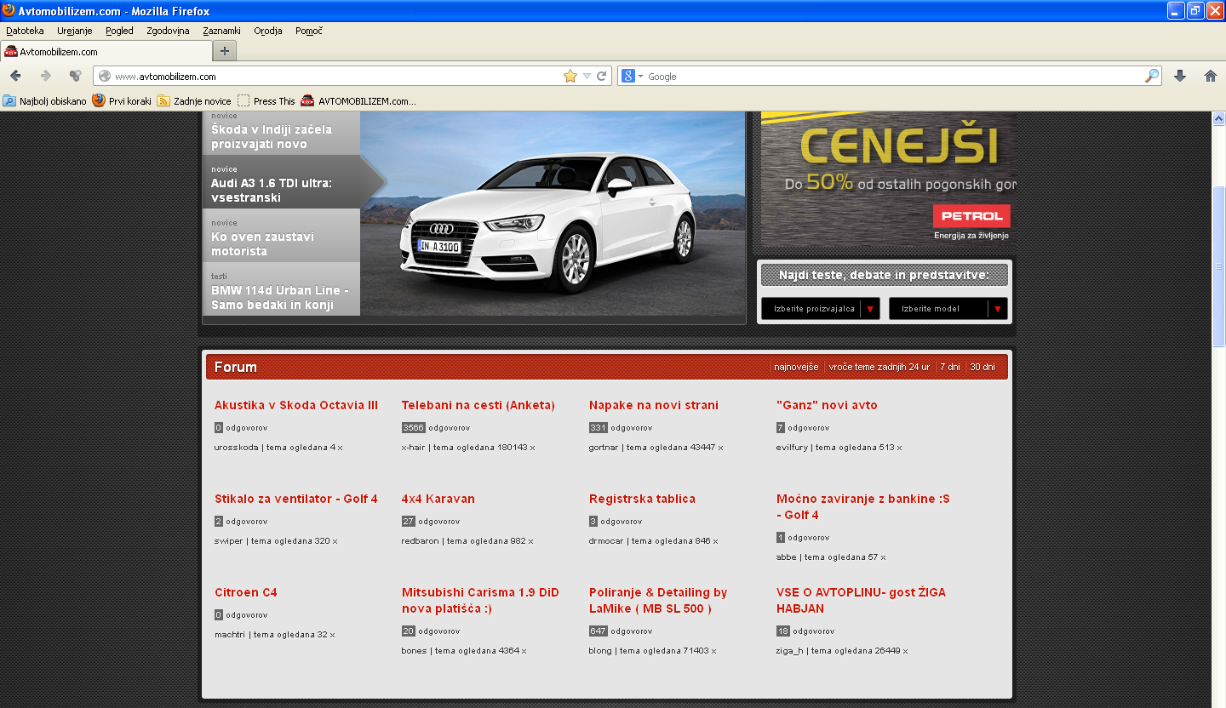Screen dimensions: 1226x708
Task: Go to the Home page icon
Action: 1211,76
